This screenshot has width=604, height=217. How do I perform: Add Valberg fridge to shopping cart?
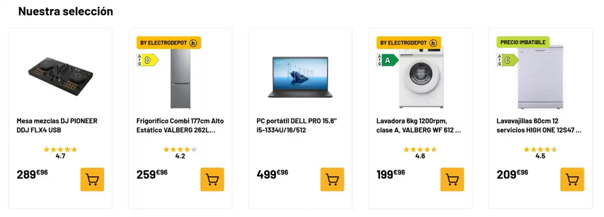pos(212,180)
